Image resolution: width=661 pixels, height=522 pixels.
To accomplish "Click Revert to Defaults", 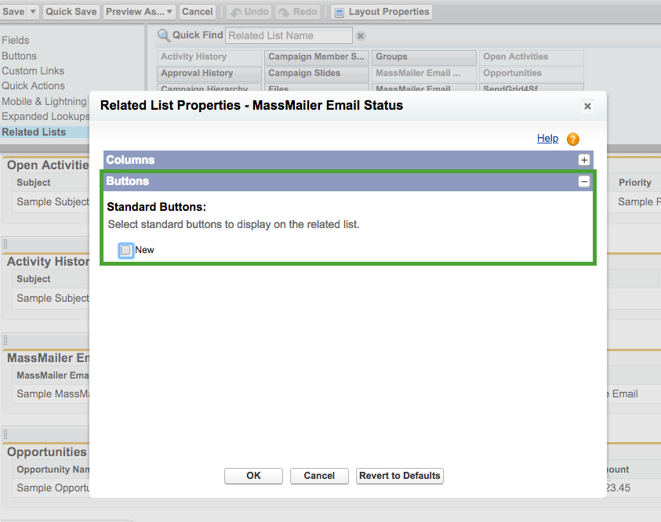I will (400, 476).
